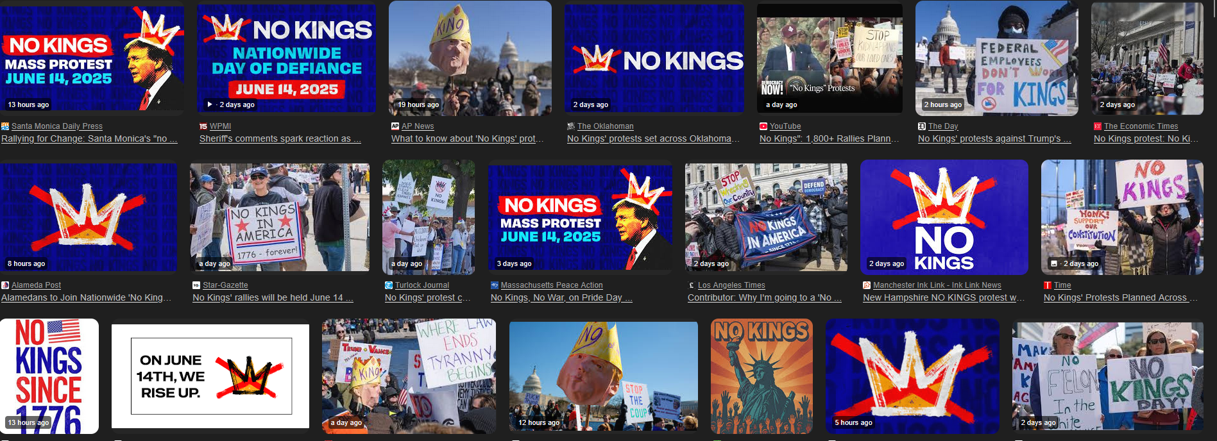Open 'New Hampshire NO KINGS protest' headline
Viewport: 1217px width, 441px height.
click(x=944, y=297)
